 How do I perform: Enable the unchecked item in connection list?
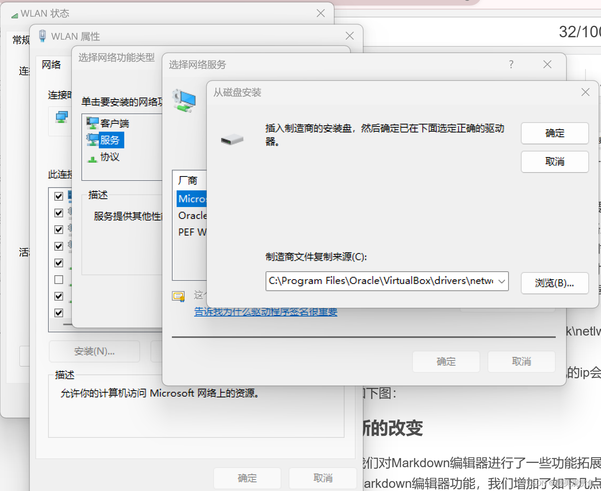[x=59, y=280]
